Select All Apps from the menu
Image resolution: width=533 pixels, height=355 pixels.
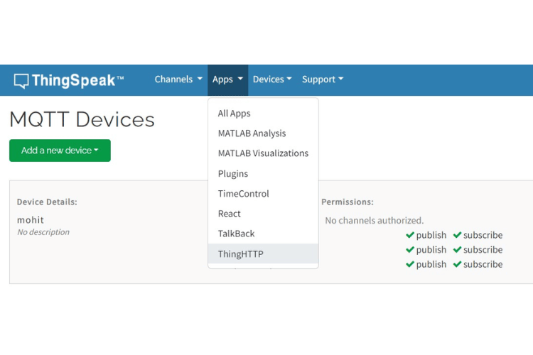[263, 113]
